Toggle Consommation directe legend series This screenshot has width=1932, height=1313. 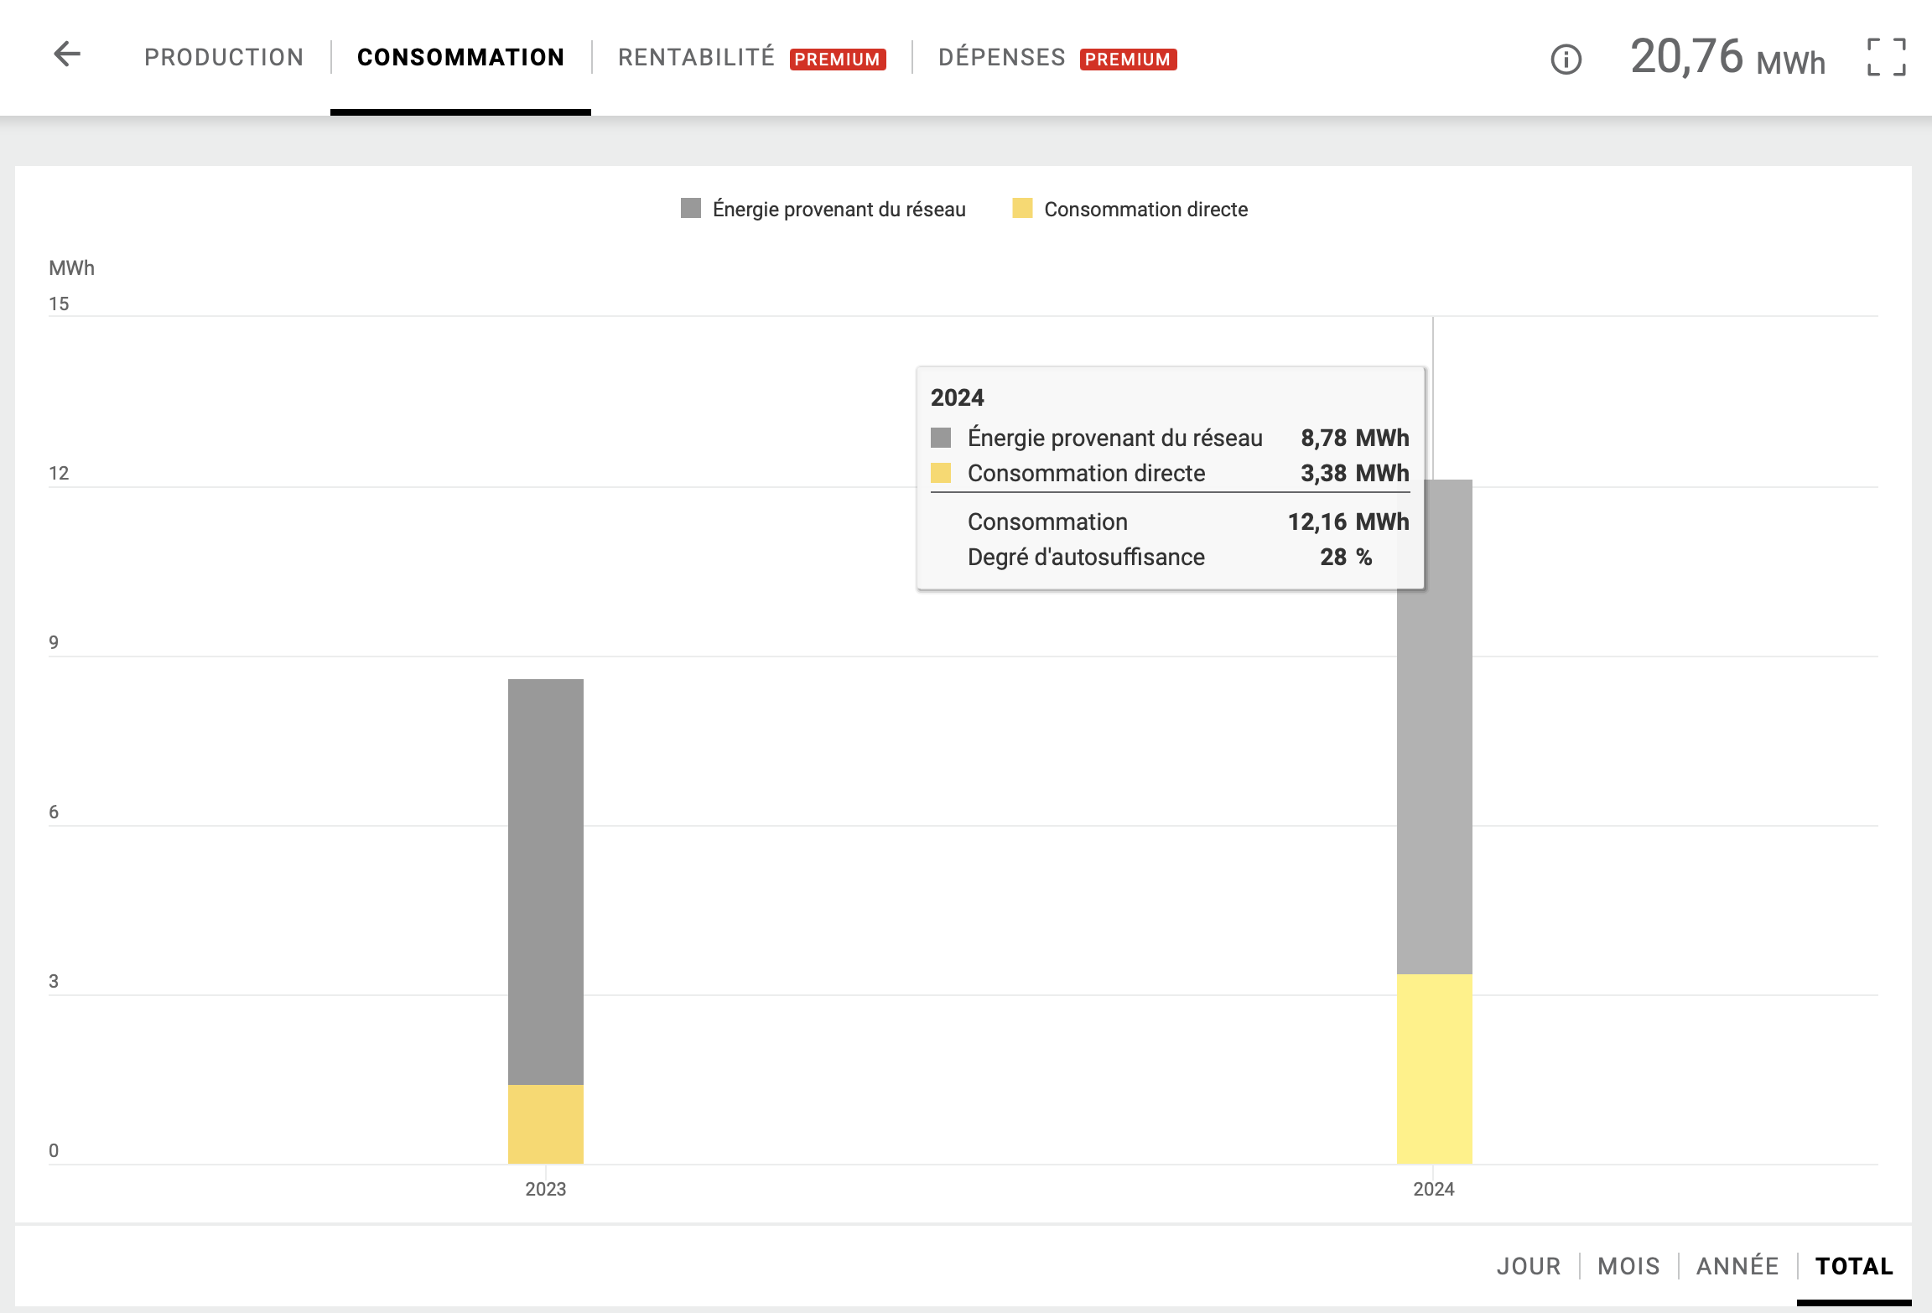[x=1145, y=210]
